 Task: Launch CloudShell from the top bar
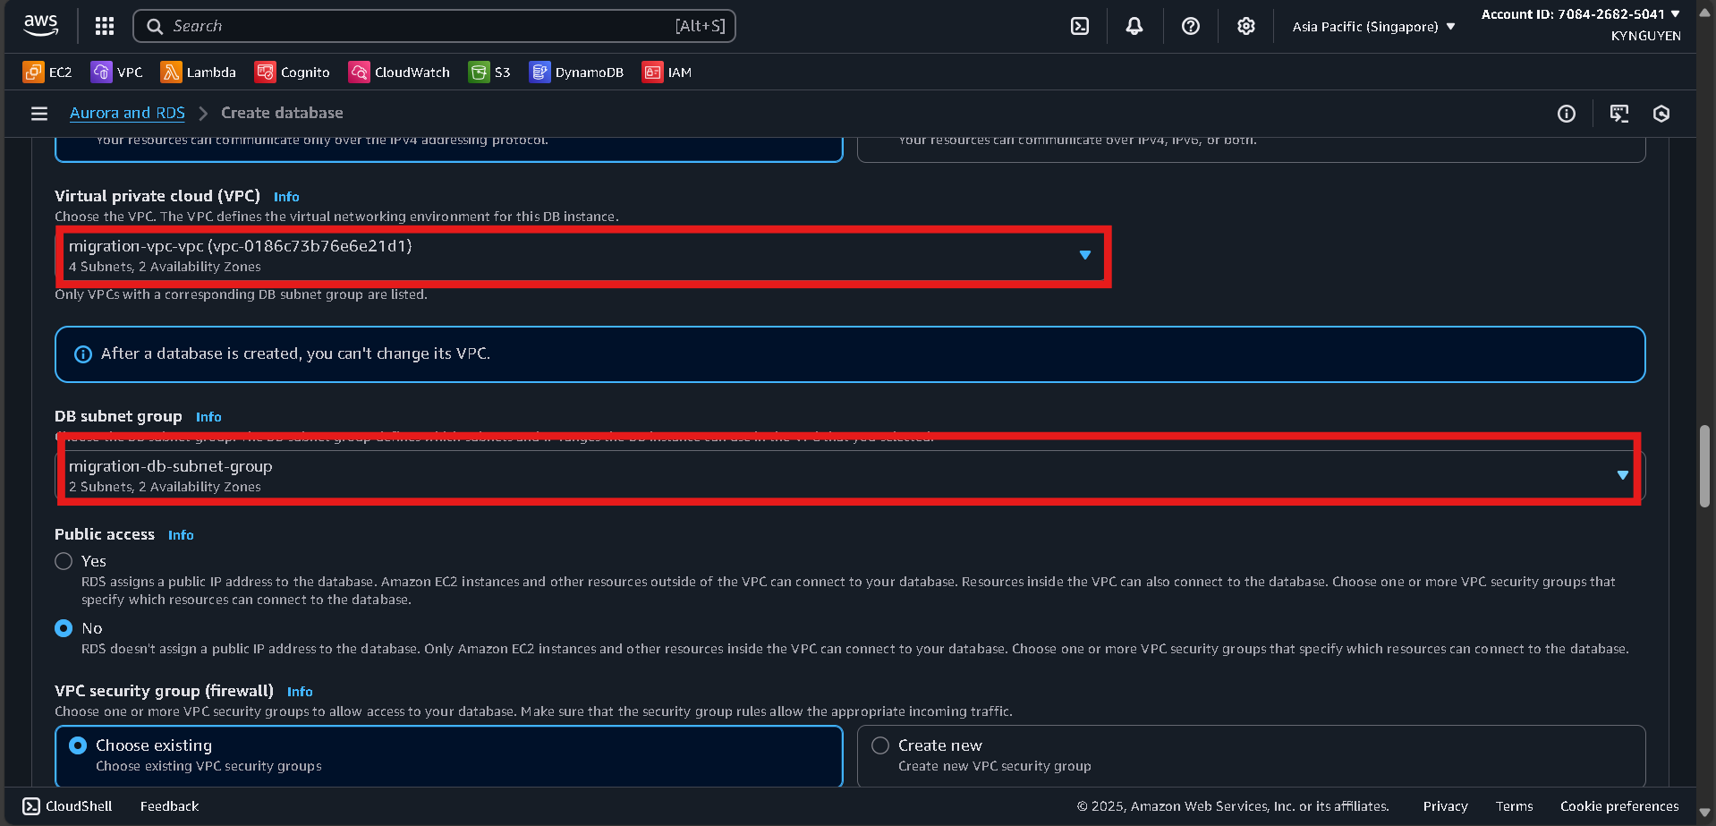pyautogui.click(x=1079, y=26)
